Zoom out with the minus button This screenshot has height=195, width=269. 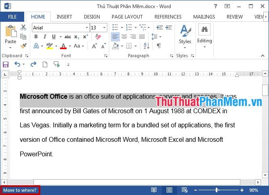pyautogui.click(x=196, y=190)
